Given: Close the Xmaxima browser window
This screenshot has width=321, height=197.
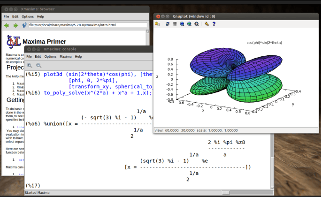Looking at the screenshot, I should [x=7, y=9].
